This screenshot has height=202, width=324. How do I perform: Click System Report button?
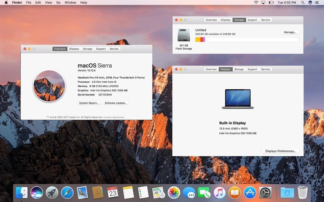pyautogui.click(x=89, y=103)
